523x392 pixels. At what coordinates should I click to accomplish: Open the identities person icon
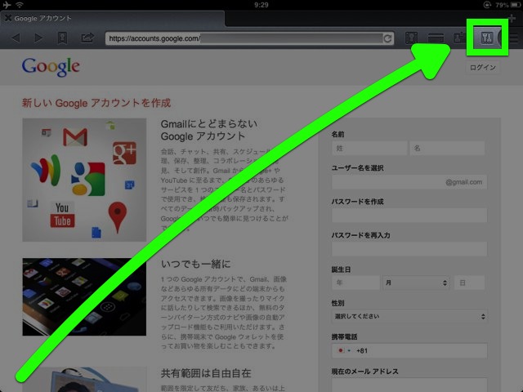pyautogui.click(x=459, y=38)
